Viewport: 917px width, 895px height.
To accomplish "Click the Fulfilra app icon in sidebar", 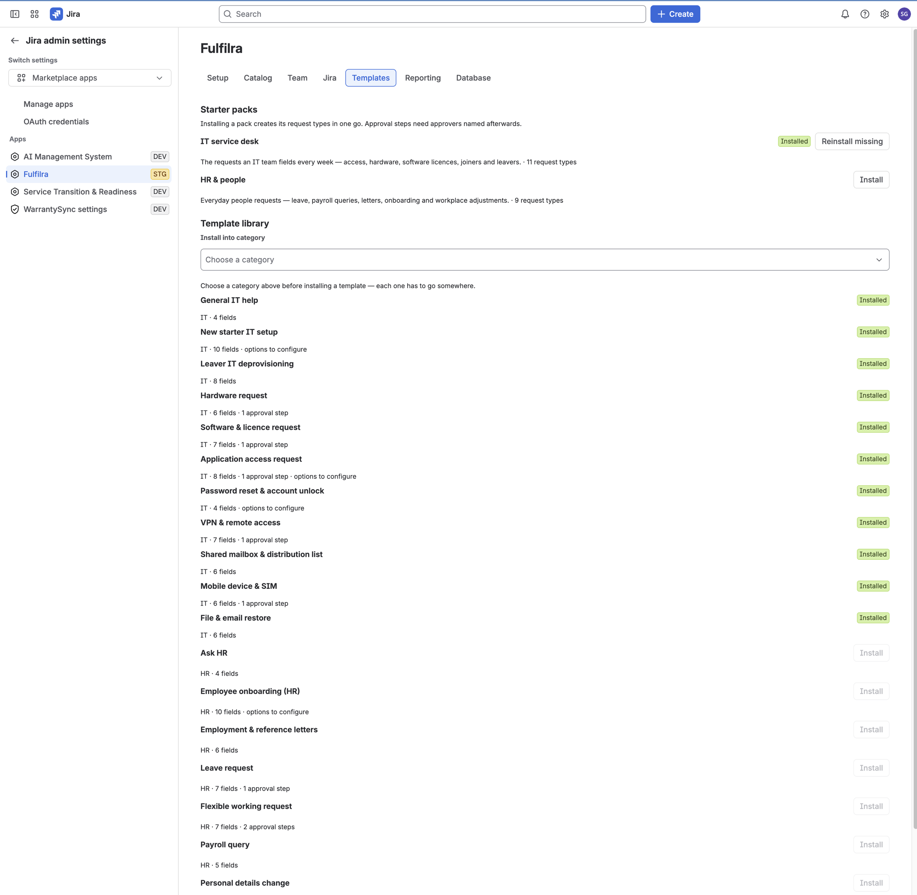I will coord(15,174).
